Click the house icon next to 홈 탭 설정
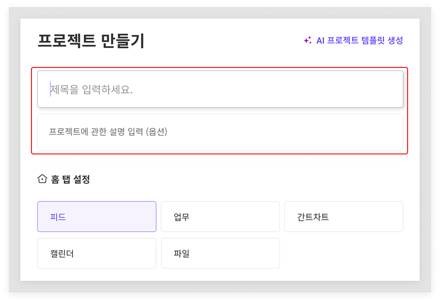The image size is (440, 303). click(x=42, y=179)
